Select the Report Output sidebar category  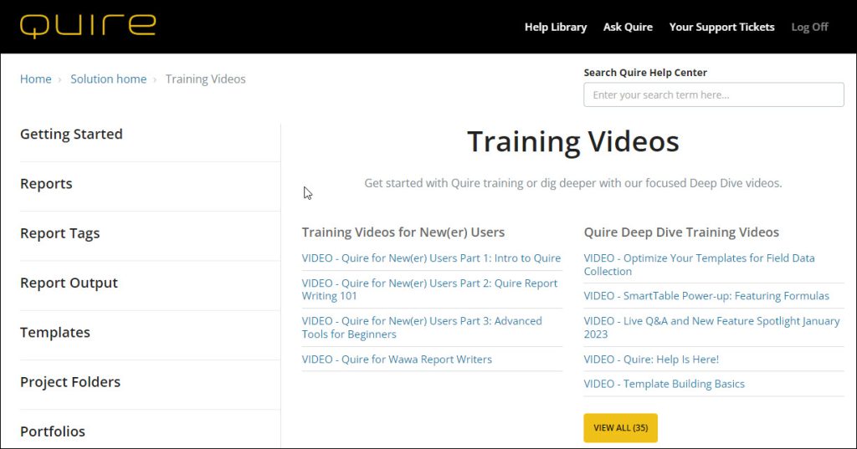click(x=69, y=283)
